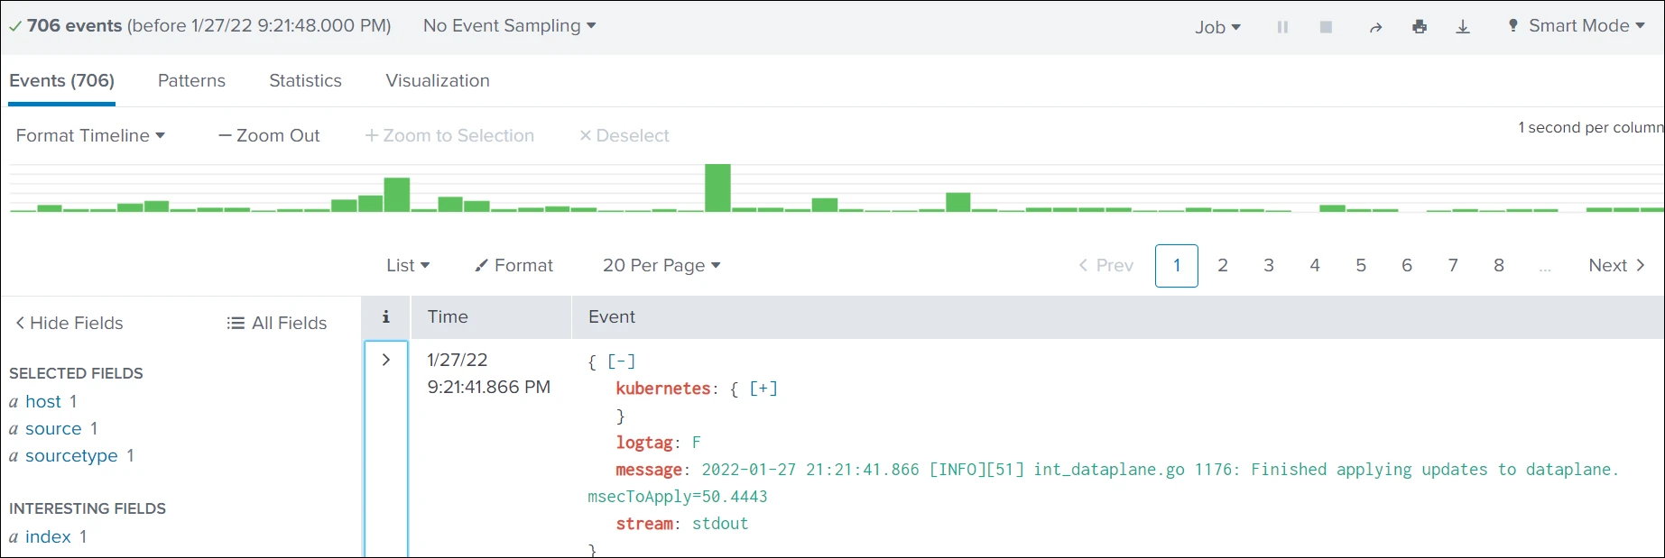The image size is (1665, 558).
Task: Select the sourcetype field
Action: coord(71,455)
